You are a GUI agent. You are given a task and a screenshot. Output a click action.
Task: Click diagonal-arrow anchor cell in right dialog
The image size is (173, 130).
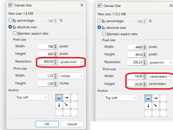point(156,106)
